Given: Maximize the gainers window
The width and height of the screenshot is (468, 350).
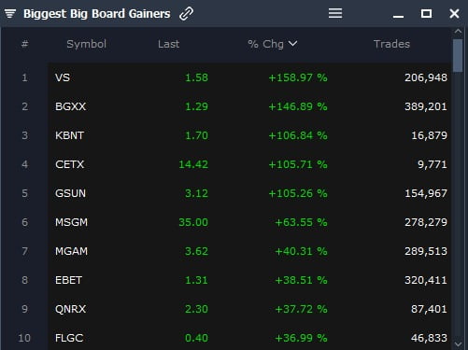Looking at the screenshot, I should tap(426, 14).
